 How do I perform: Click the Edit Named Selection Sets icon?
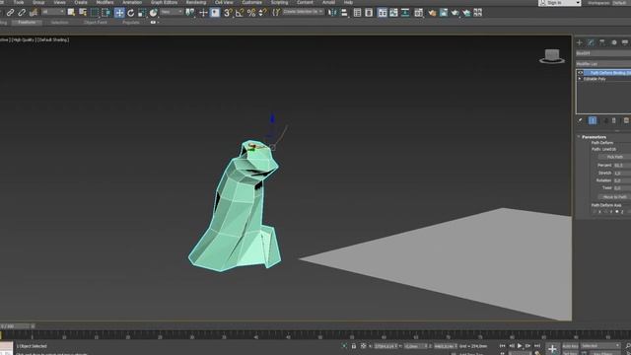[x=276, y=13]
